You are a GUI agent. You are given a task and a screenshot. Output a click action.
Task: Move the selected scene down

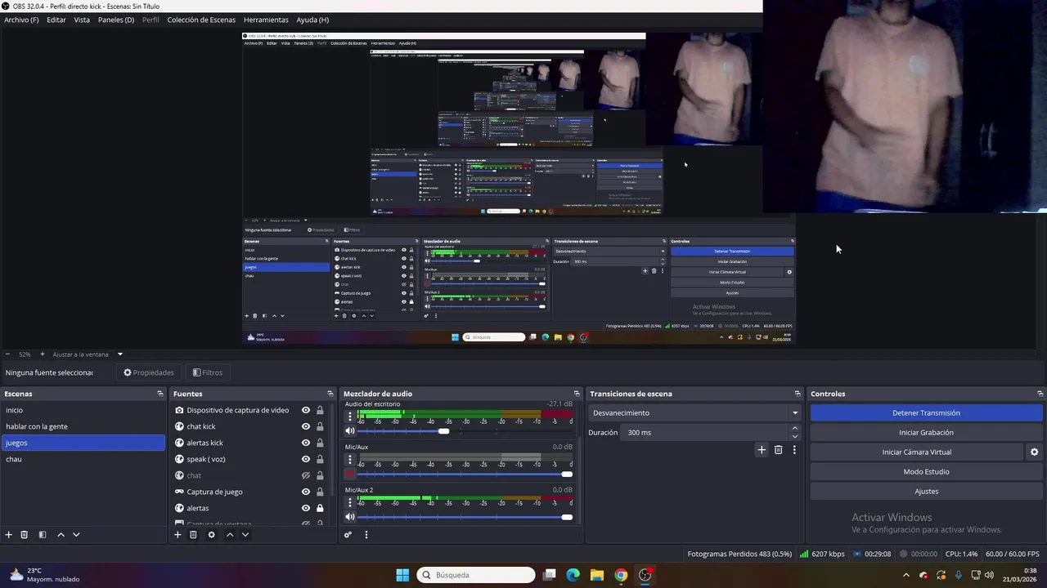point(76,535)
